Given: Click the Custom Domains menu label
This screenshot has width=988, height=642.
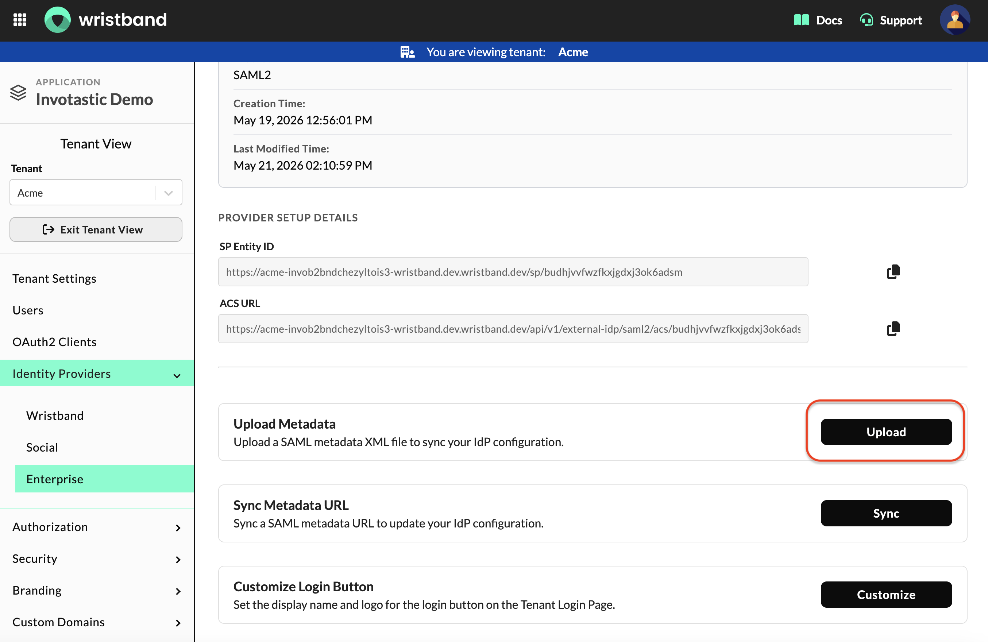Looking at the screenshot, I should click(58, 622).
